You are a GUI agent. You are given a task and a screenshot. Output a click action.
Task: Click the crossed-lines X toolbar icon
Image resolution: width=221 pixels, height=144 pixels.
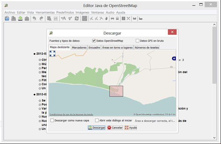[128, 18]
